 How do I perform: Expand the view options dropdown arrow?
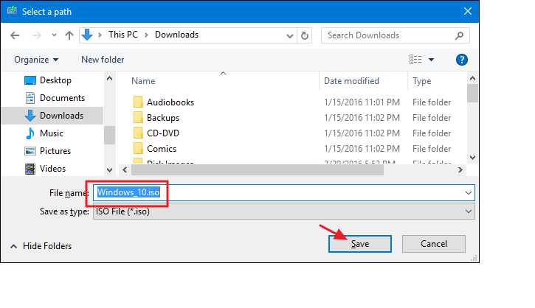[432, 60]
